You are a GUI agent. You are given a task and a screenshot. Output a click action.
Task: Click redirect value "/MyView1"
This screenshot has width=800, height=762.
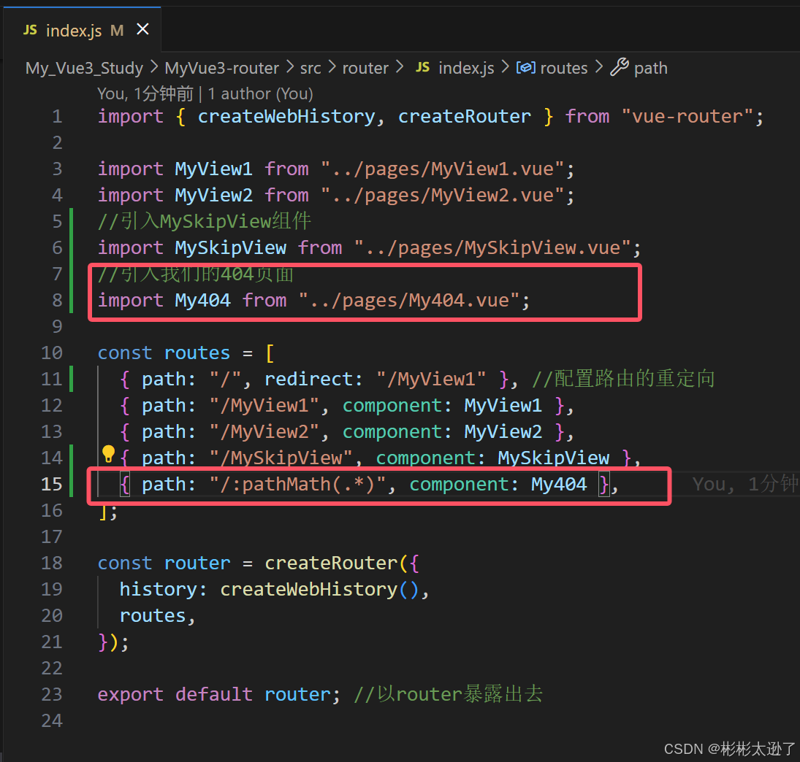coord(431,379)
